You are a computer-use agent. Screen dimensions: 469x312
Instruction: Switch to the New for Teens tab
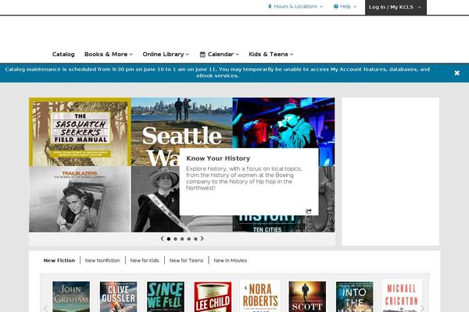pos(186,261)
